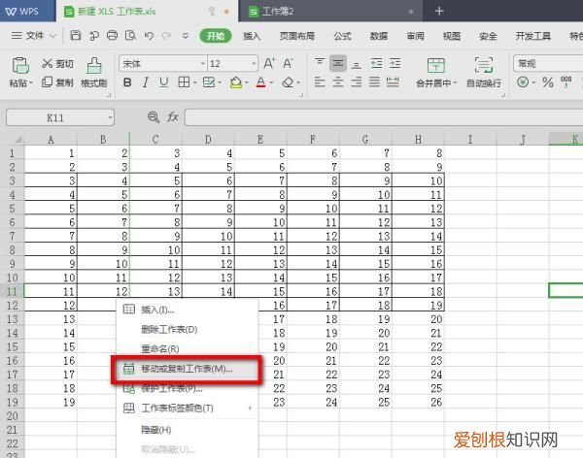Expand Name Box K11 dropdown
This screenshot has width=583, height=458.
(110, 117)
